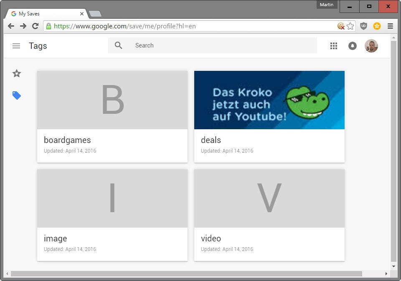Close the My Saves tab

(82, 14)
